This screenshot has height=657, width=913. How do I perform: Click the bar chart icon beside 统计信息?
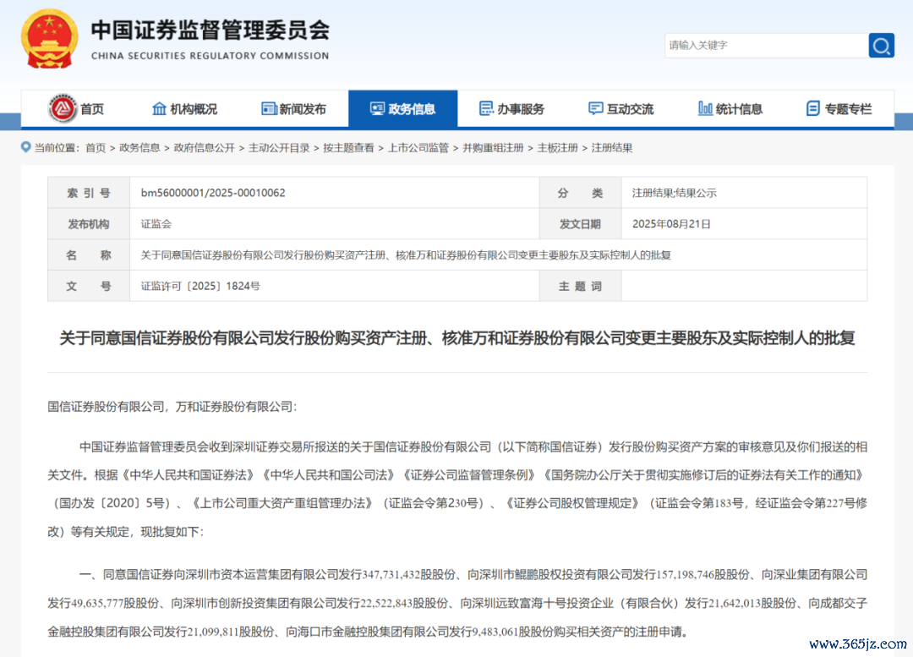point(705,108)
